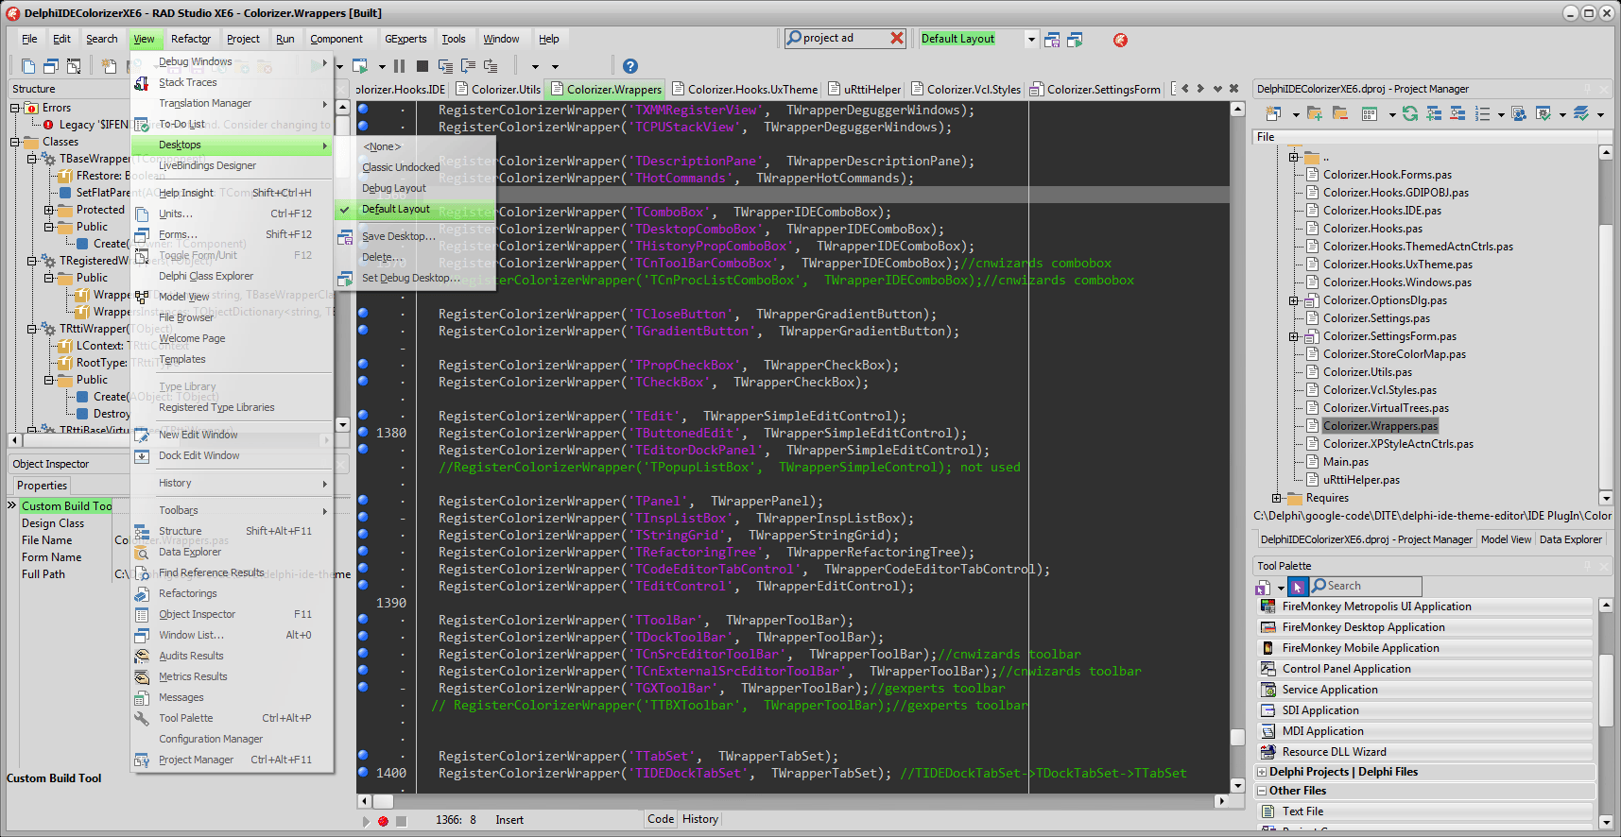The width and height of the screenshot is (1621, 837).
Task: Click the red clear icon beside search box
Action: click(897, 38)
